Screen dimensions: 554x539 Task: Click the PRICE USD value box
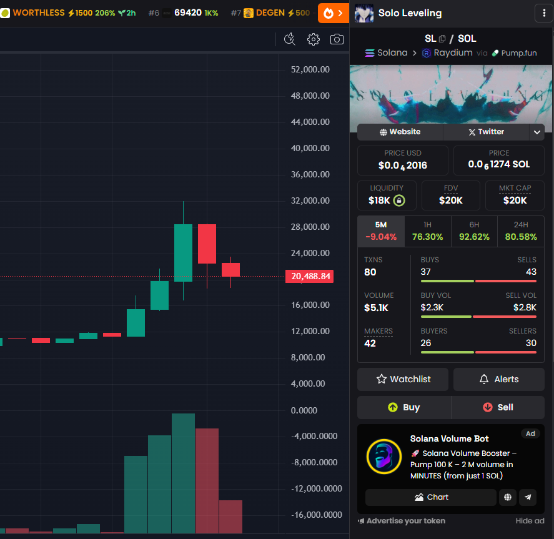(403, 161)
